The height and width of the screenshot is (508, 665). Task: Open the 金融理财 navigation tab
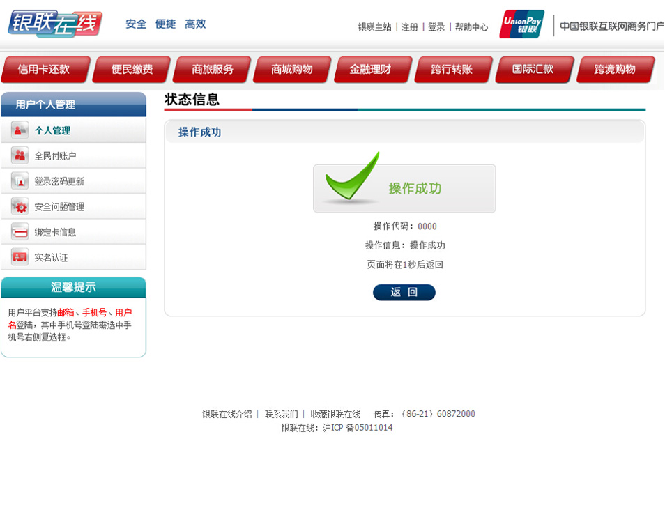373,69
